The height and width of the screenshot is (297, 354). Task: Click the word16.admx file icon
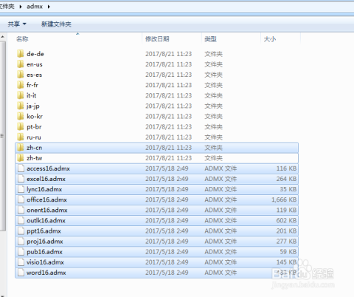click(x=21, y=273)
